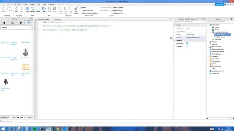Select SoundService in Explorer
This screenshot has width=234, height=131.
(x=216, y=66)
